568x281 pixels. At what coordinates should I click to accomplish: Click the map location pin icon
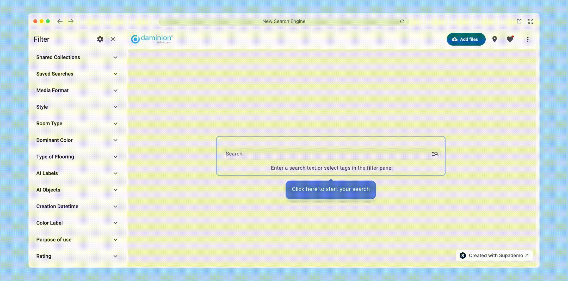point(495,39)
